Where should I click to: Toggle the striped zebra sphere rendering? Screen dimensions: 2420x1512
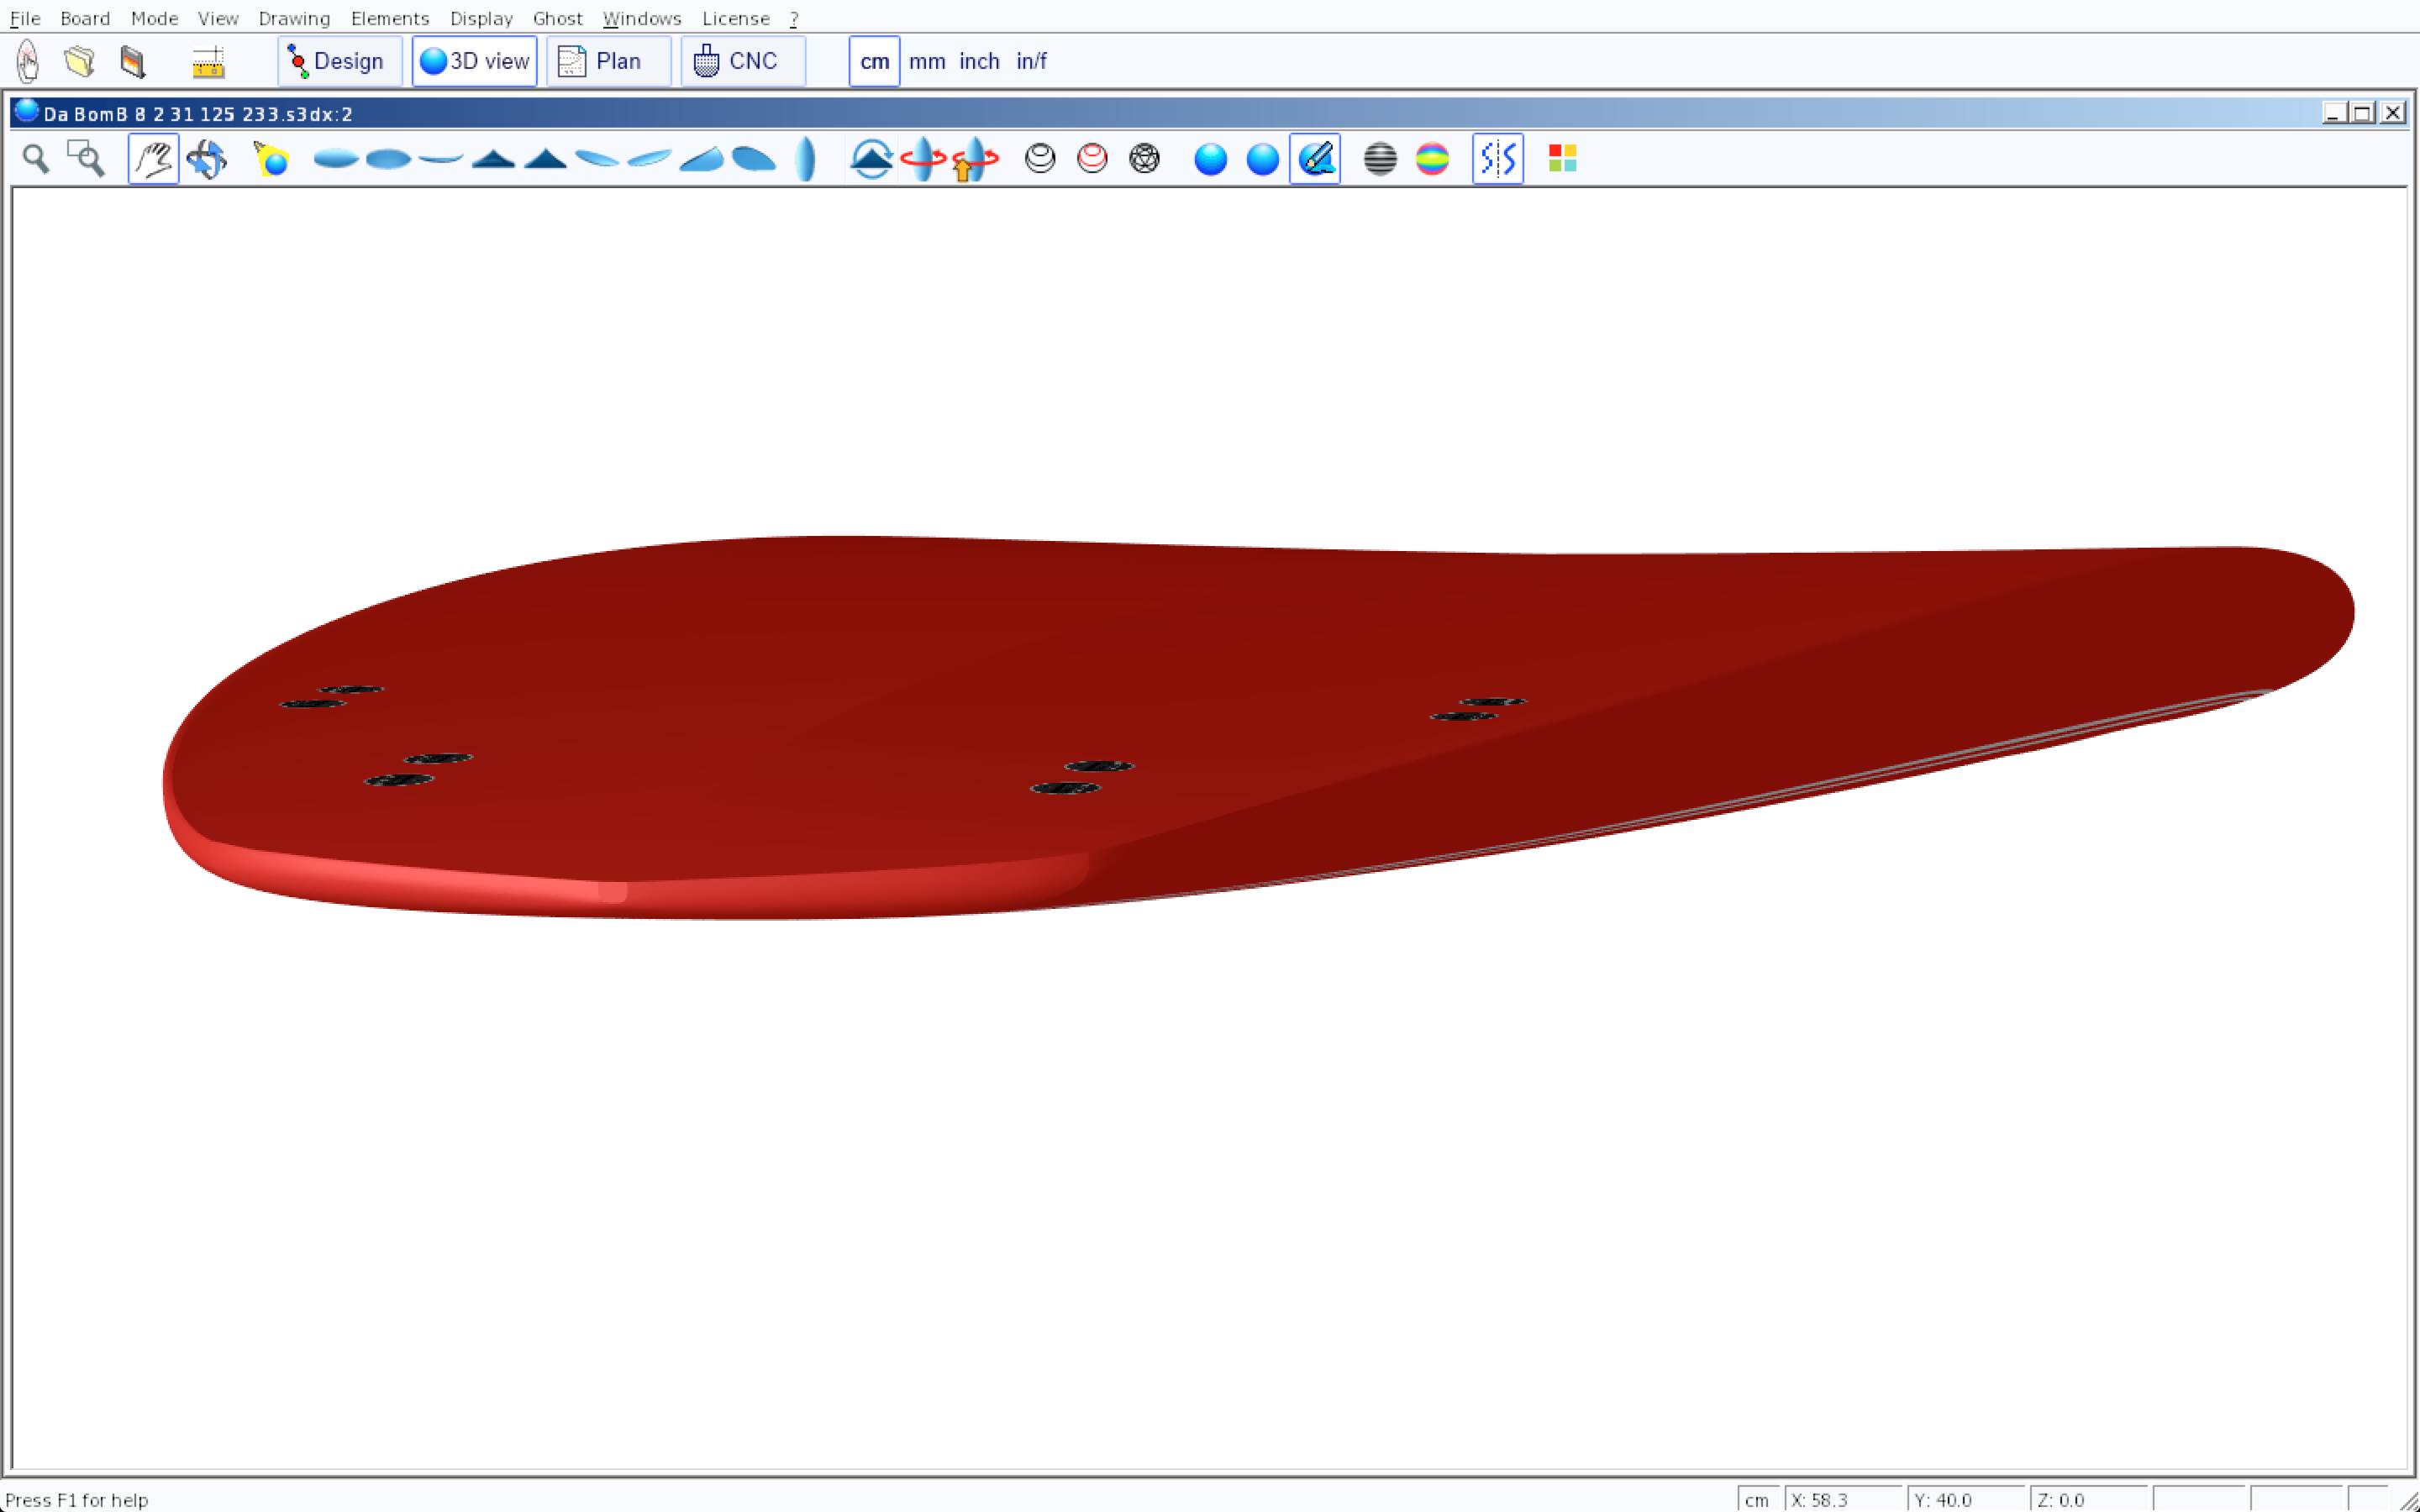coord(1380,159)
